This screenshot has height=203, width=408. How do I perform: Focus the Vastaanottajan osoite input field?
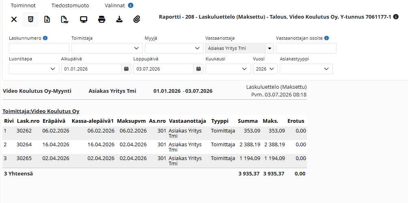click(306, 48)
